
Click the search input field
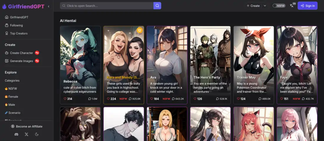coord(107,6)
